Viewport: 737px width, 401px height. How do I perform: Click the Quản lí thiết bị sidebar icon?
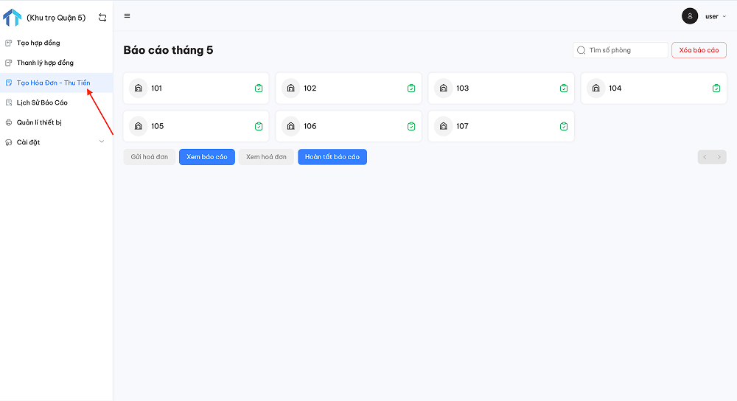click(8, 122)
